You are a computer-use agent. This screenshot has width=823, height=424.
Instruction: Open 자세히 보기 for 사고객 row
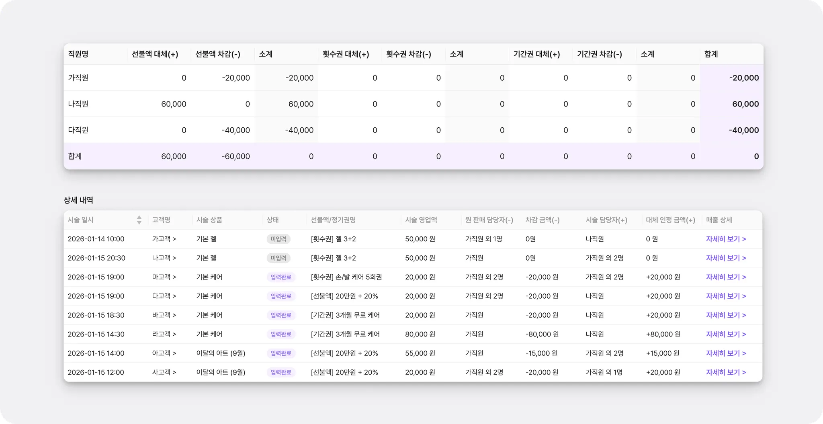pos(726,372)
